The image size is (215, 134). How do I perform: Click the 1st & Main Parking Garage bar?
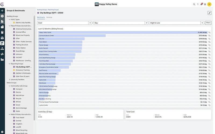(x=55, y=64)
